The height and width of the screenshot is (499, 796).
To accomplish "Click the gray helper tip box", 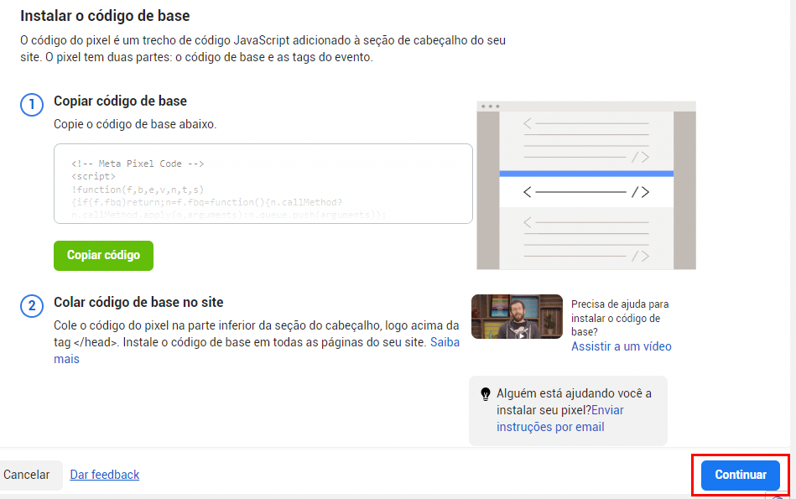I will [568, 410].
